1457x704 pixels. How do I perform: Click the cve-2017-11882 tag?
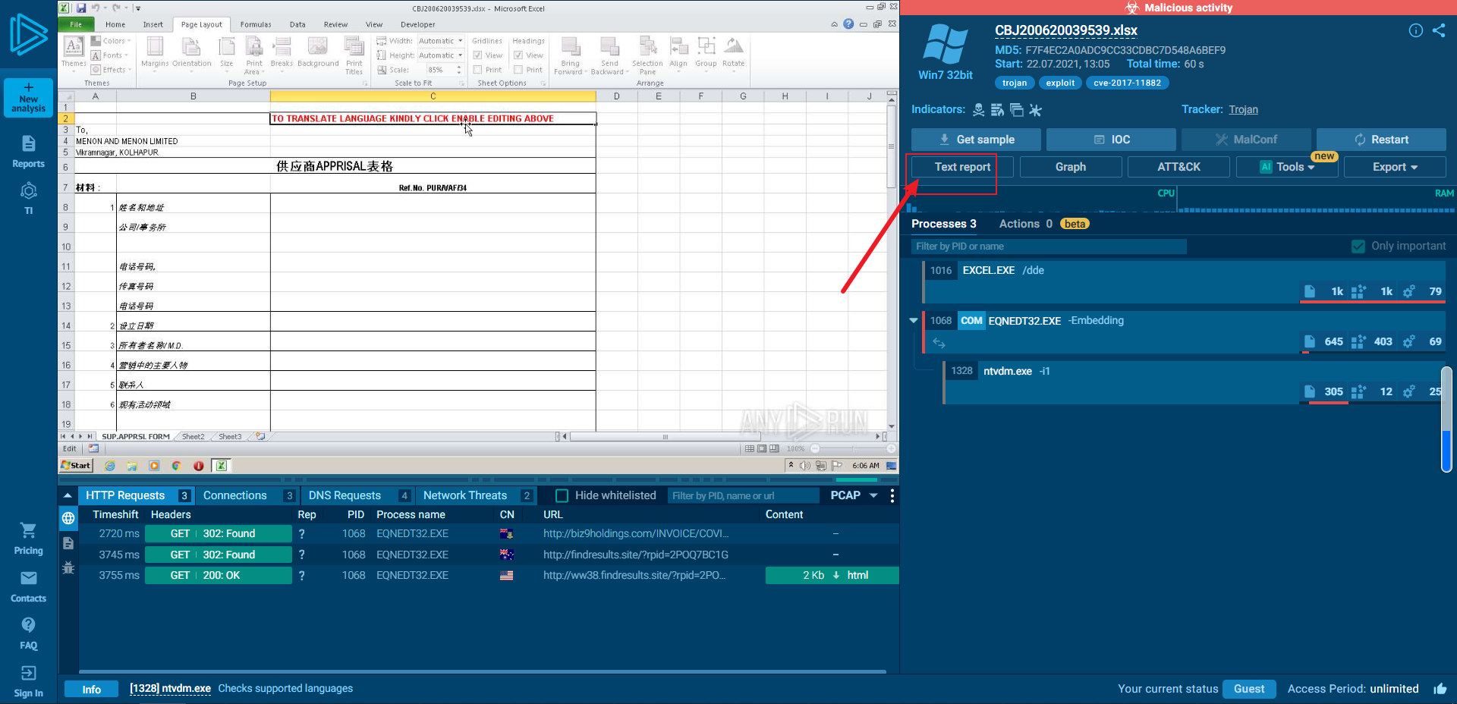click(x=1127, y=83)
